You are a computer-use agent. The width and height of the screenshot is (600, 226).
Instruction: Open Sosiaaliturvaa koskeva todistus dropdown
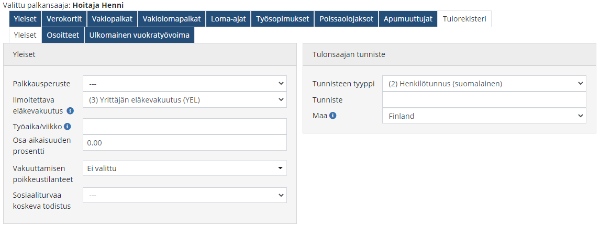pyautogui.click(x=184, y=195)
